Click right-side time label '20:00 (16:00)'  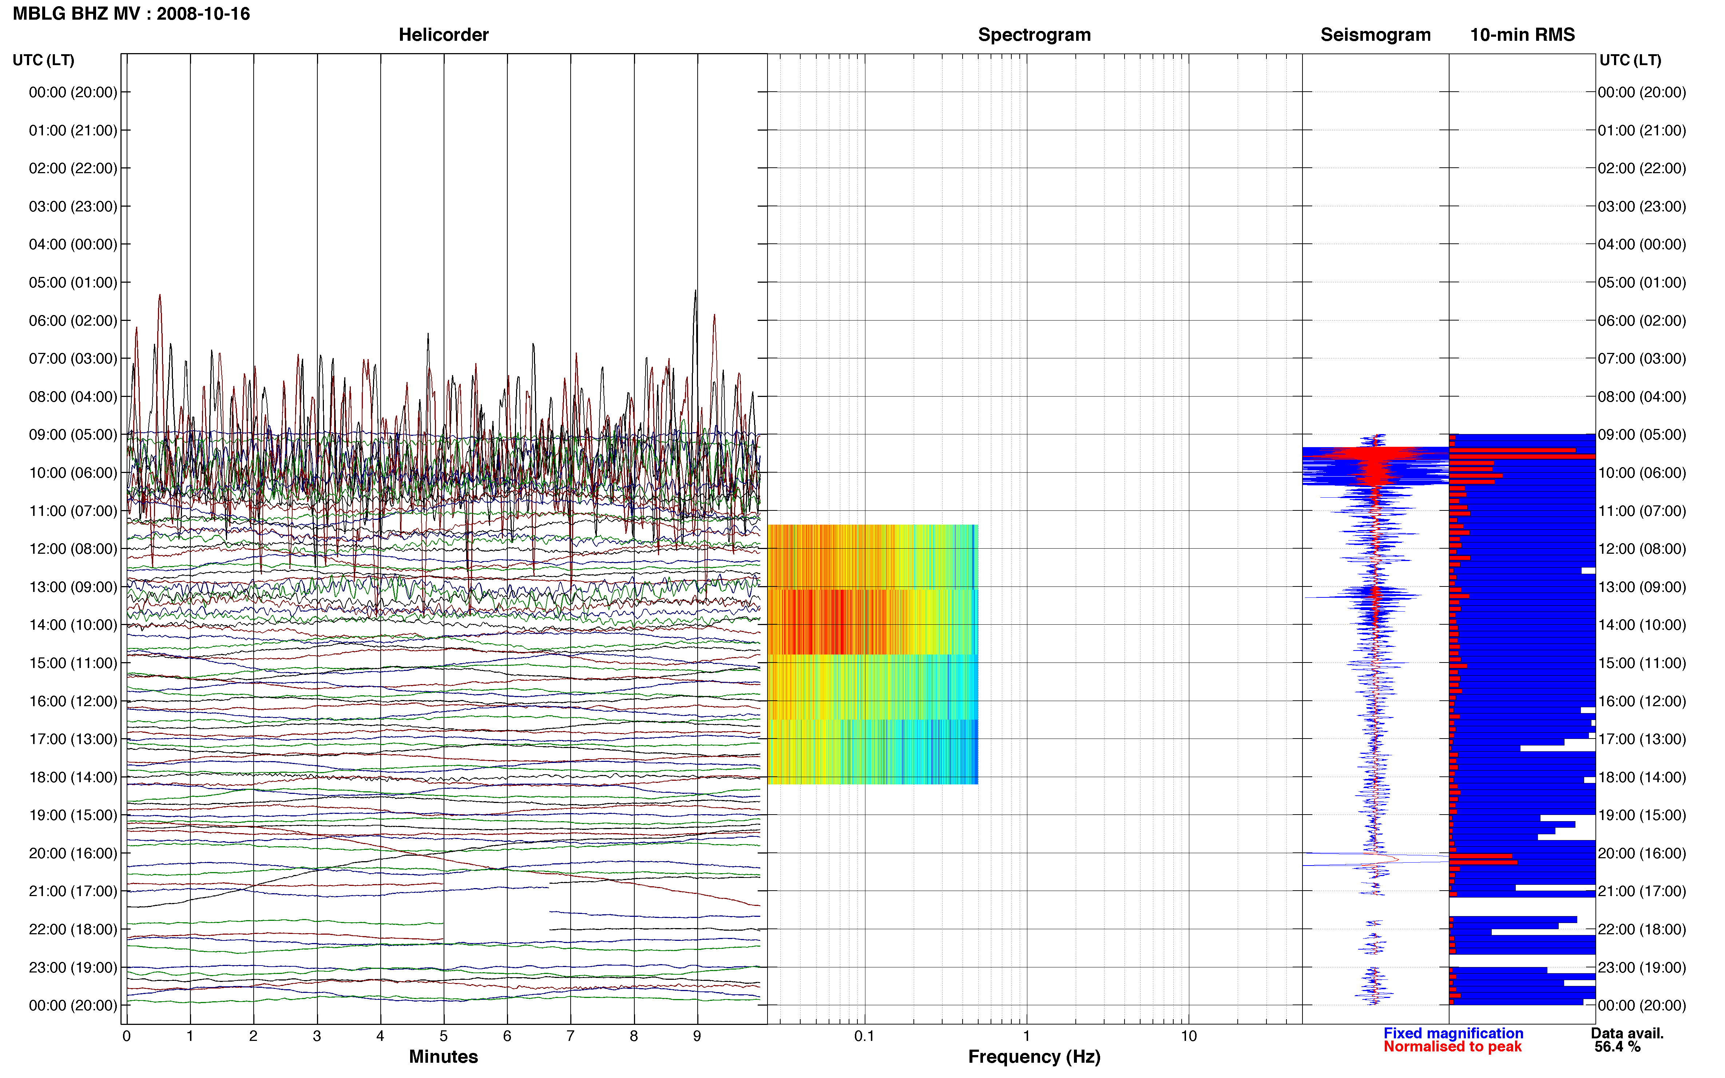tap(1642, 854)
